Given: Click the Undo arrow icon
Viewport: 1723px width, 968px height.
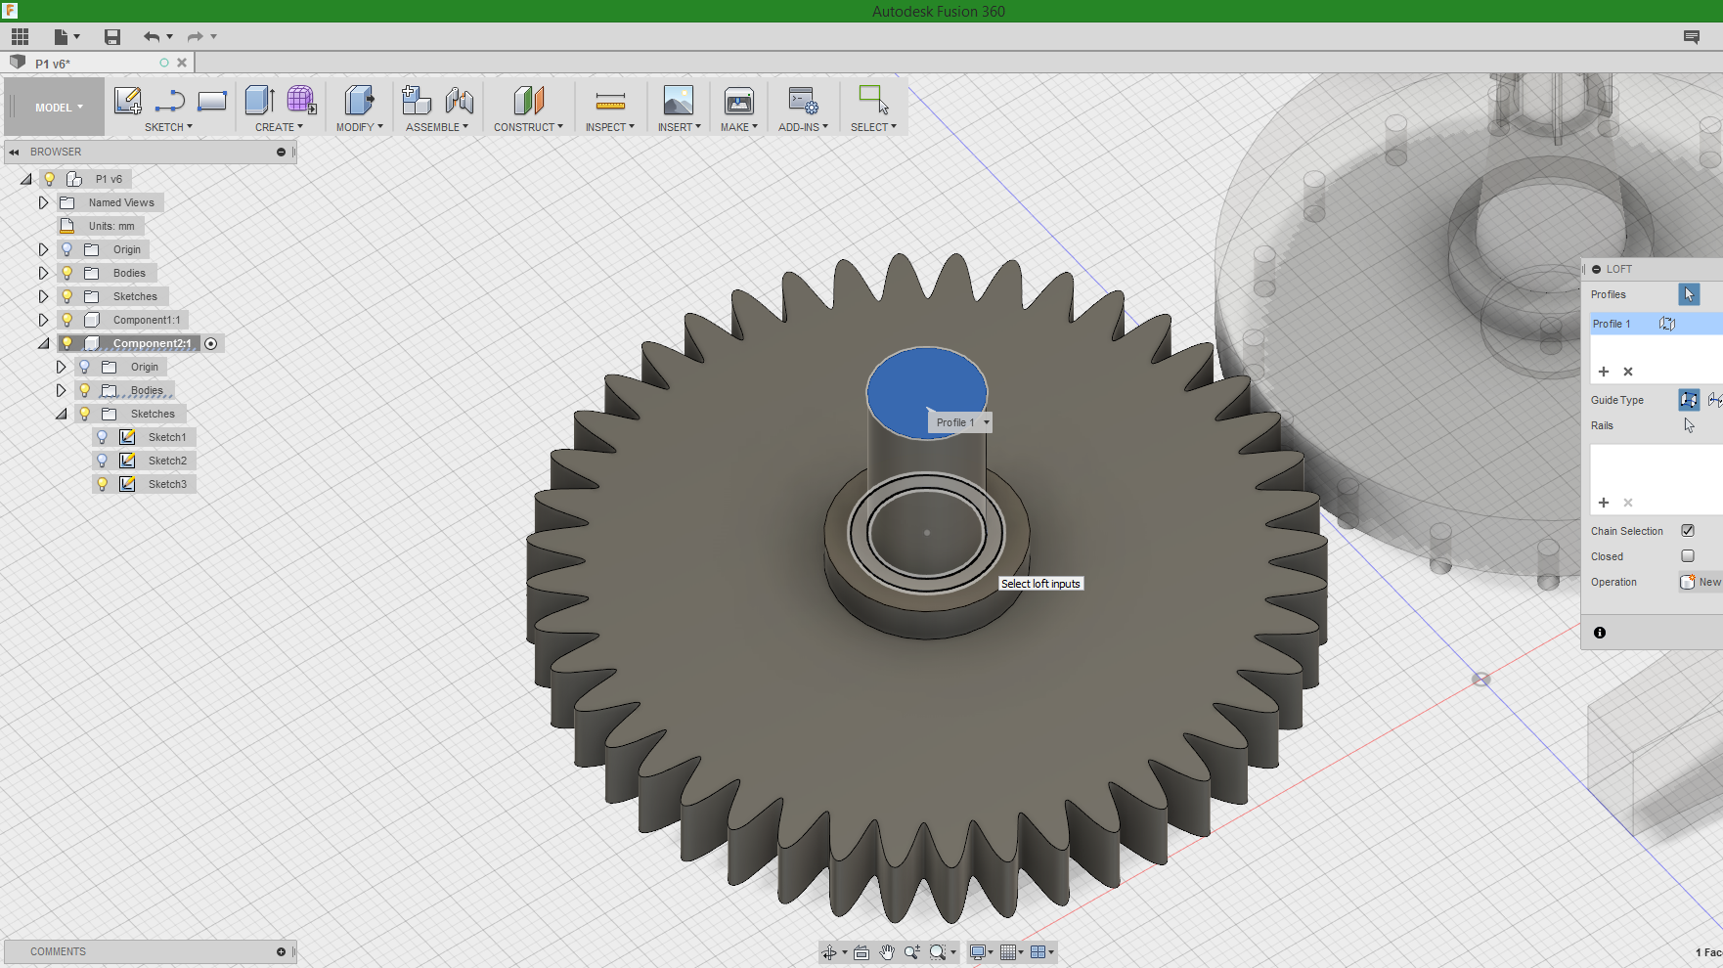Looking at the screenshot, I should coord(152,37).
